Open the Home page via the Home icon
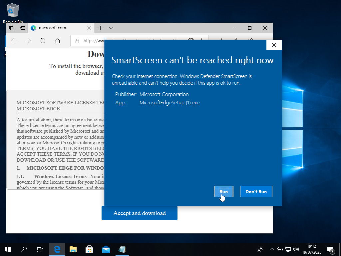The width and height of the screenshot is (341, 256). tap(58, 41)
